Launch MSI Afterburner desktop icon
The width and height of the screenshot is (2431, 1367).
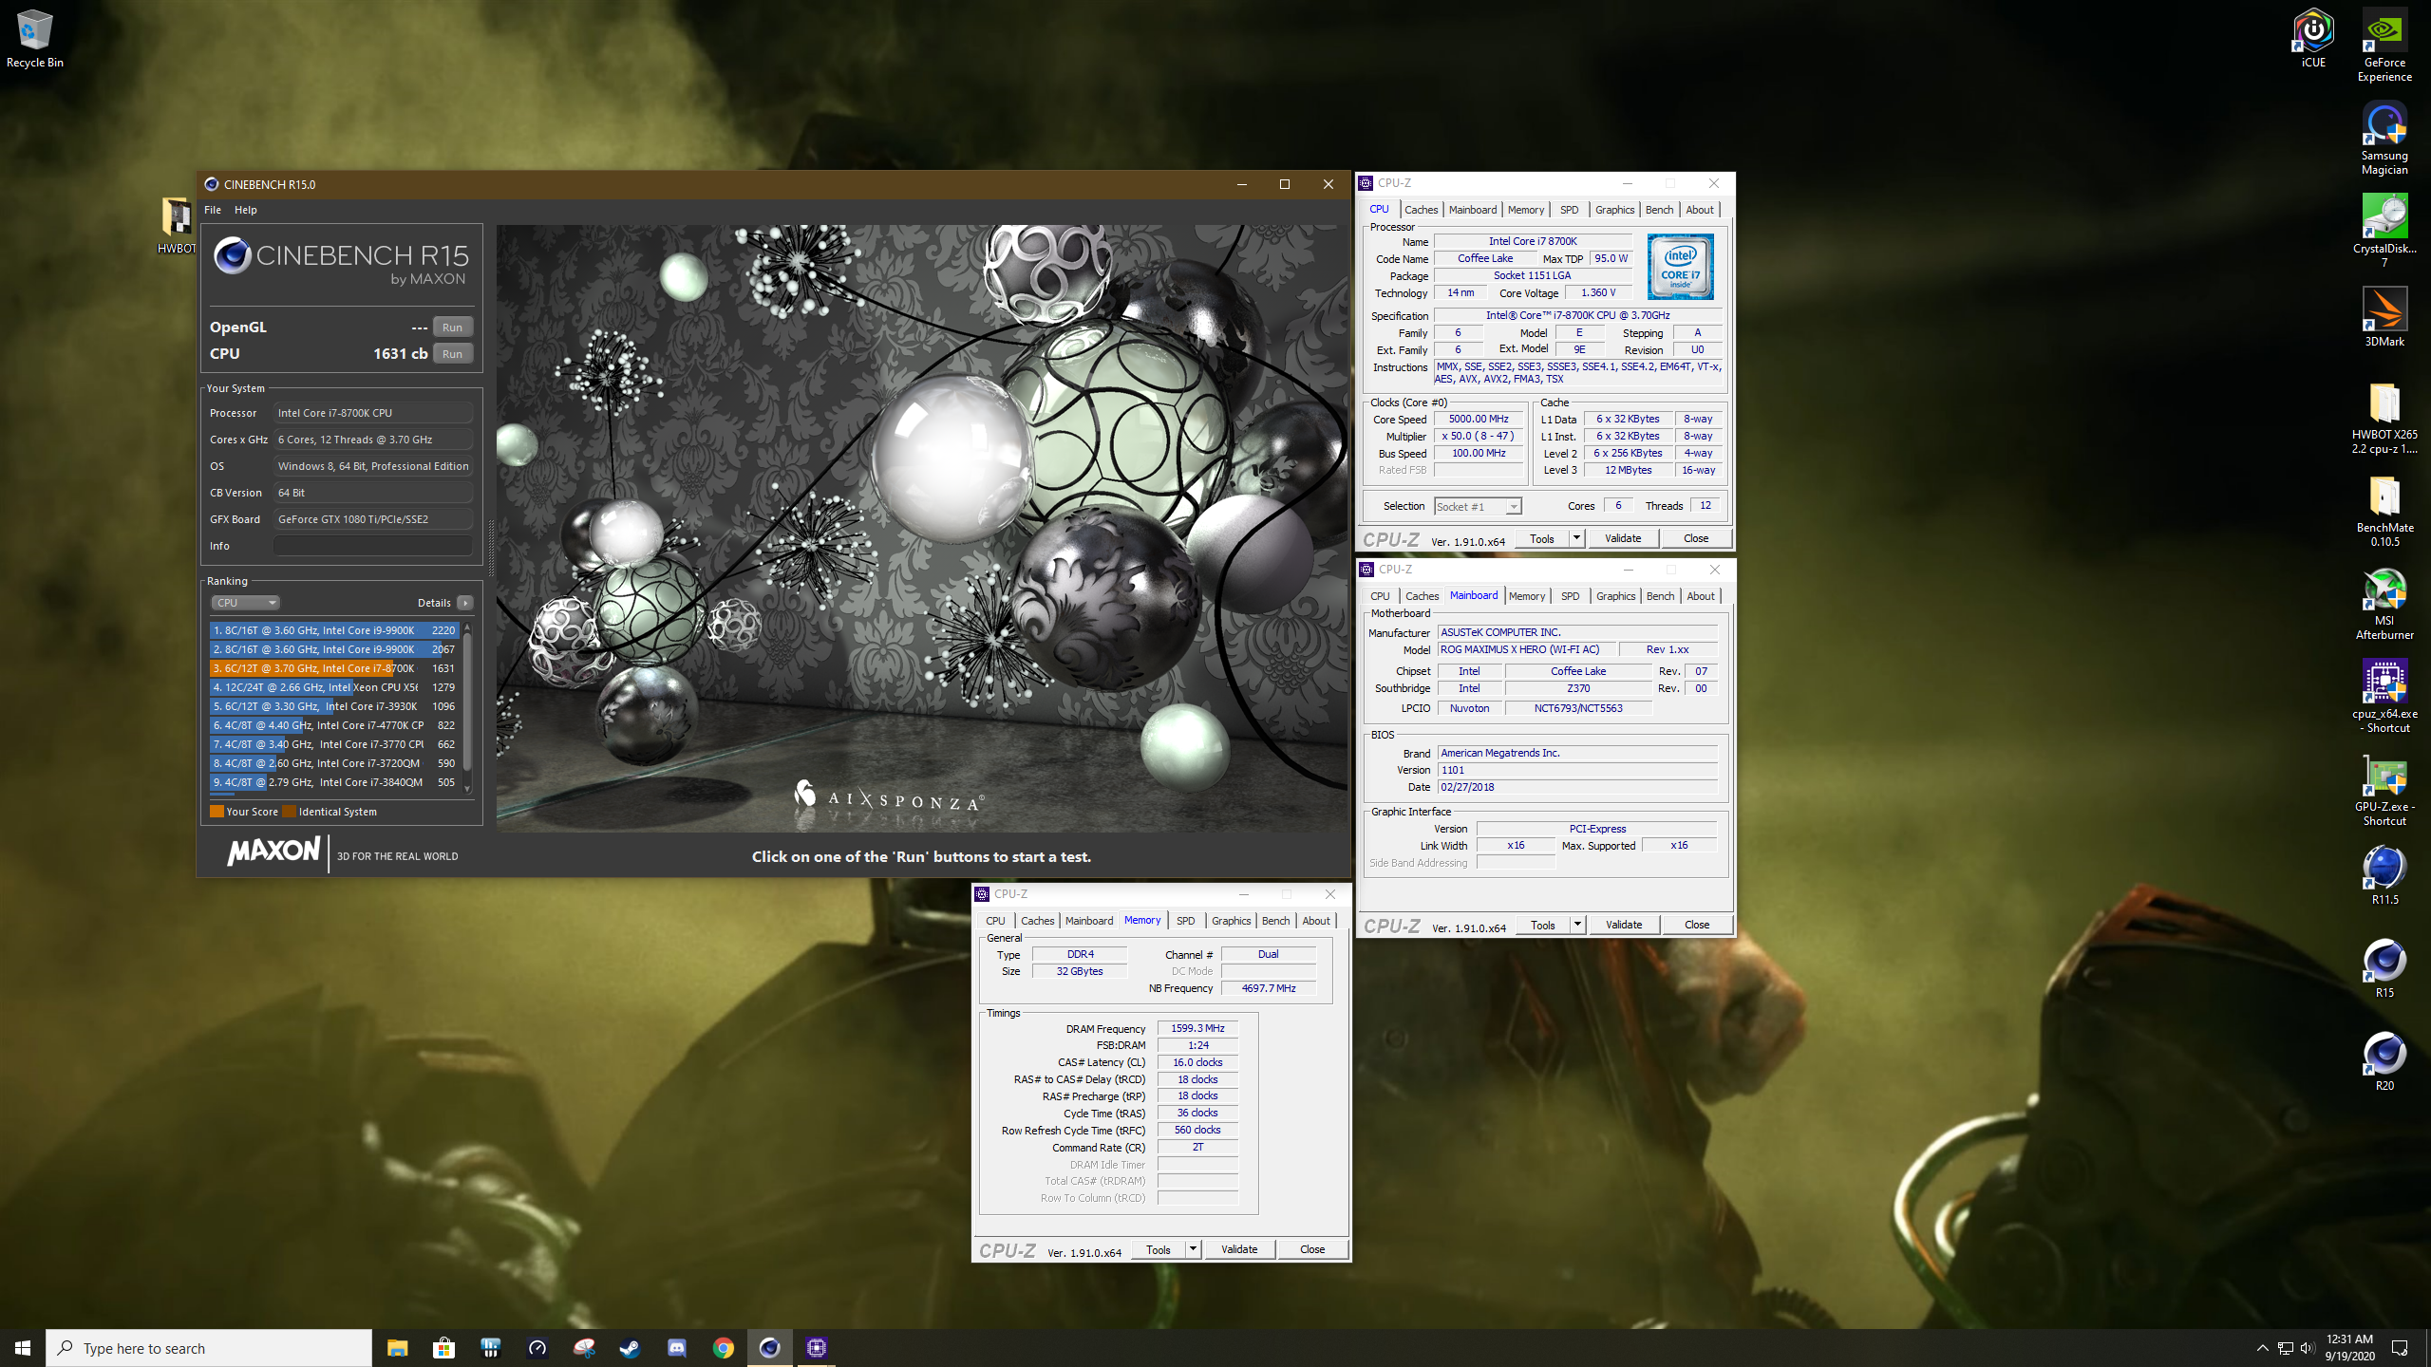tap(2384, 604)
